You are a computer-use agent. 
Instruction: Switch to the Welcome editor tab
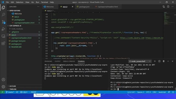pyautogui.click(x=50, y=7)
